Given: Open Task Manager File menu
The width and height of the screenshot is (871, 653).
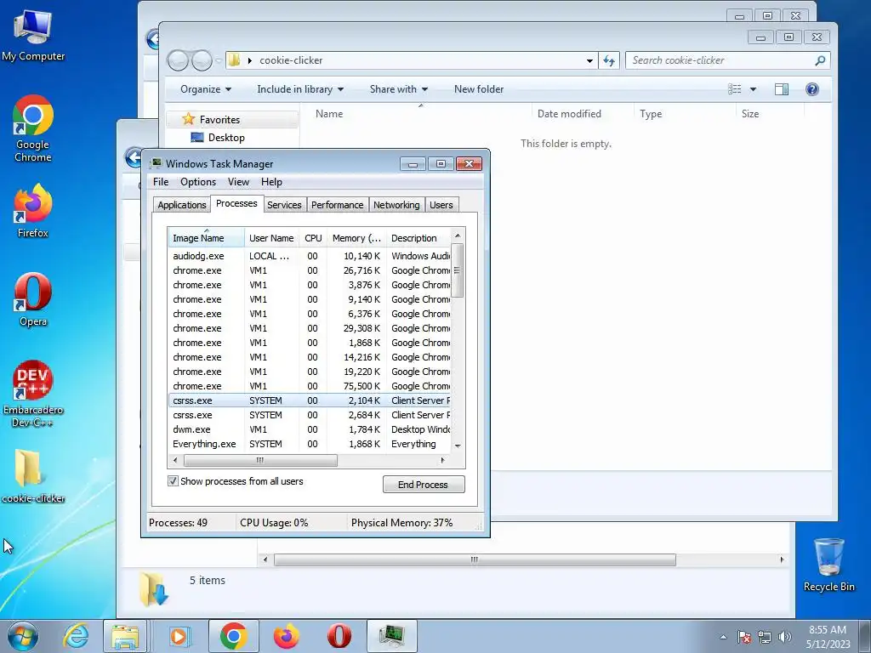Looking at the screenshot, I should click(161, 182).
